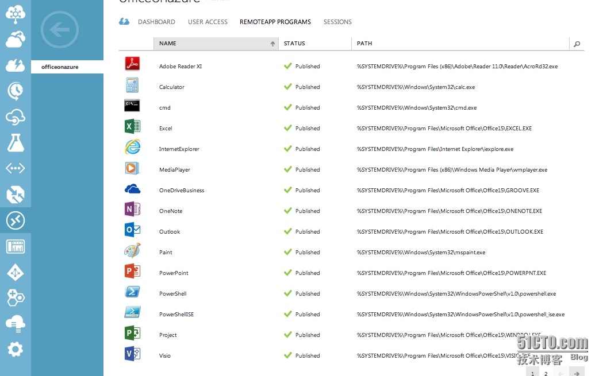Sort by the PATH column header
599x376 pixels.
click(x=460, y=44)
